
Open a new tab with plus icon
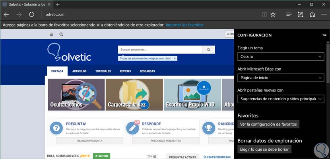[x=58, y=4]
